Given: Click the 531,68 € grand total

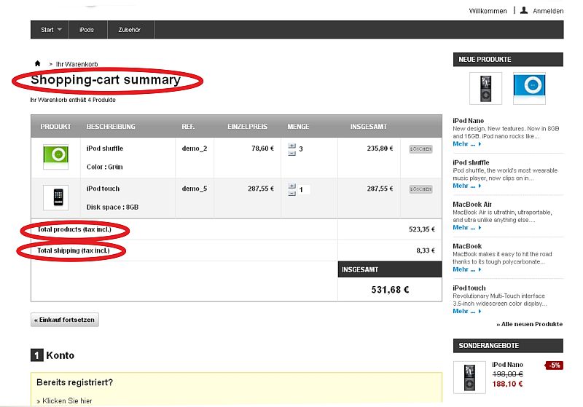Looking at the screenshot, I should point(390,290).
